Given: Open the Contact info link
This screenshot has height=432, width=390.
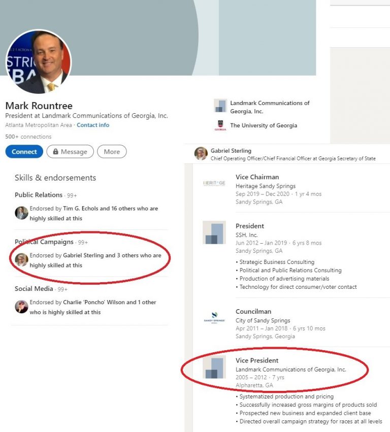Looking at the screenshot, I should pyautogui.click(x=93, y=125).
